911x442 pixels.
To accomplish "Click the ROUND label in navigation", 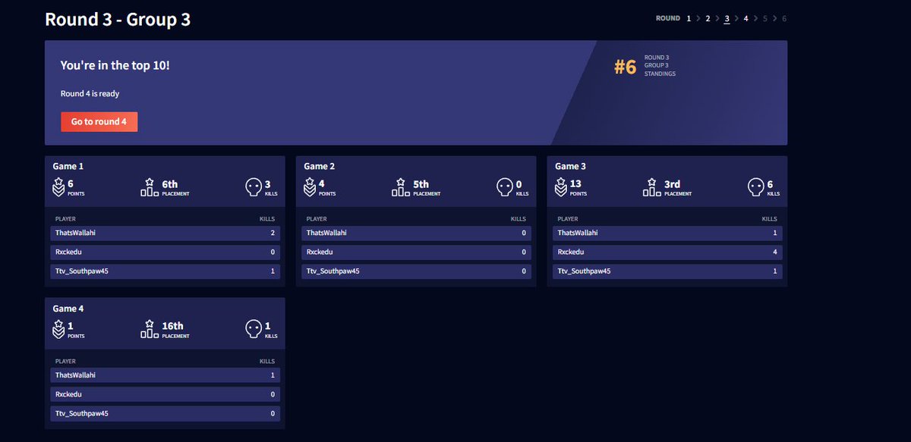I will click(x=668, y=18).
